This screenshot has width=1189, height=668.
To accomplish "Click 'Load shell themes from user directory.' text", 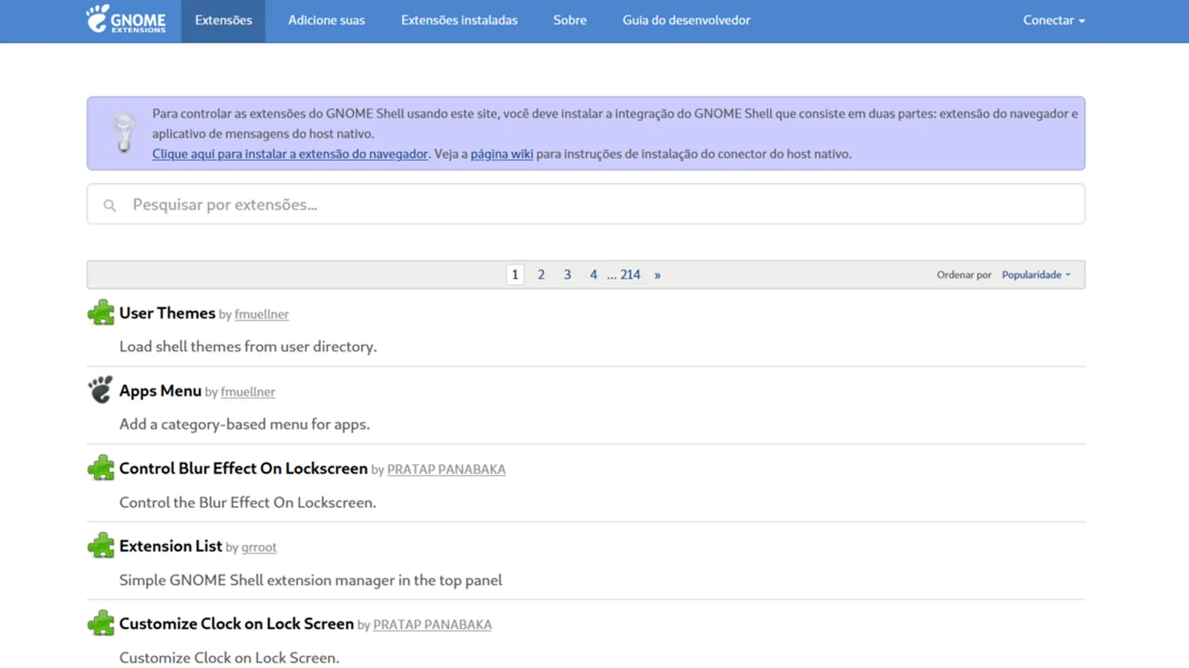I will tap(248, 347).
